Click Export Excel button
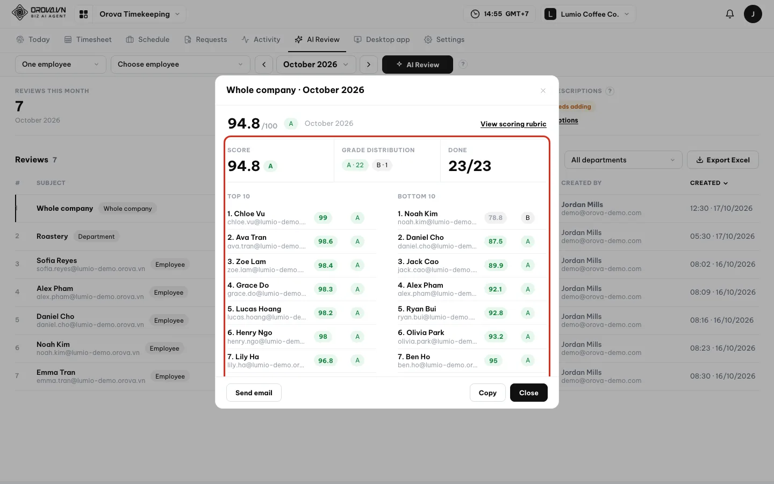 point(723,160)
